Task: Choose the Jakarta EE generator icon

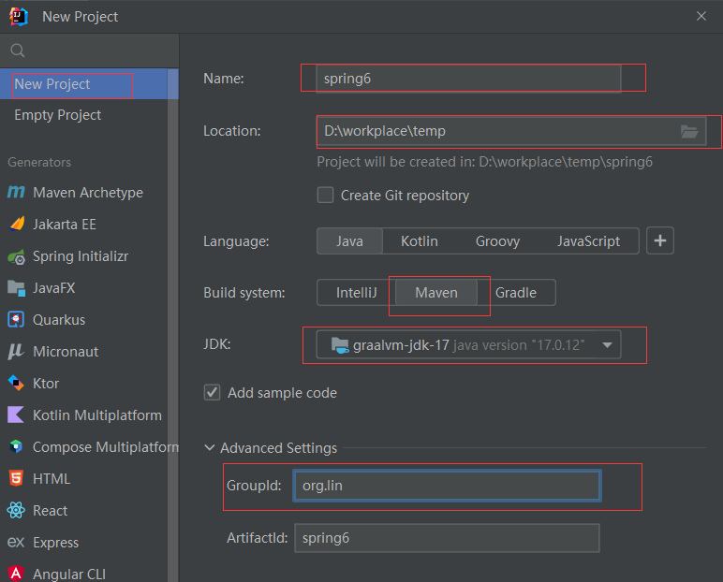Action: tap(17, 224)
